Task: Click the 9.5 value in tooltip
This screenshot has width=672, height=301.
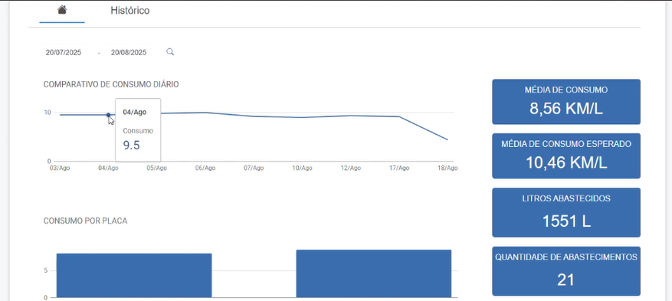Action: pyautogui.click(x=131, y=146)
